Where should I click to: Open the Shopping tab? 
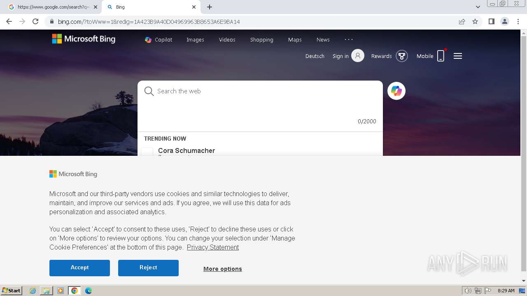pos(262,40)
